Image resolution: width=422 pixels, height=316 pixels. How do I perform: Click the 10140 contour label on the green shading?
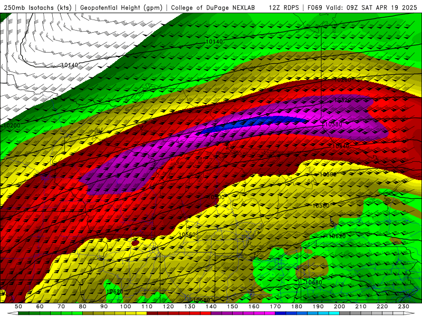click(214, 42)
